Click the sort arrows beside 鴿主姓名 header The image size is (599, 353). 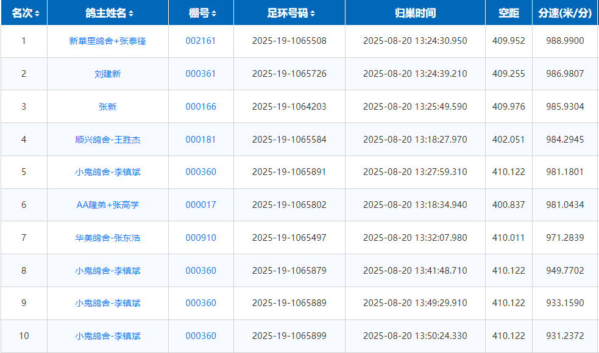click(x=132, y=13)
